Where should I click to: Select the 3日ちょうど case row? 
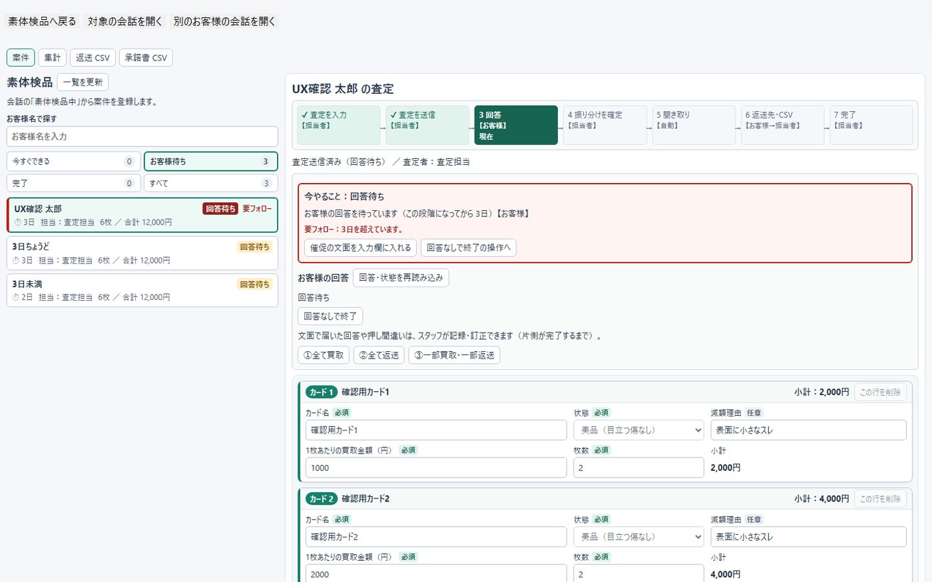click(x=142, y=253)
